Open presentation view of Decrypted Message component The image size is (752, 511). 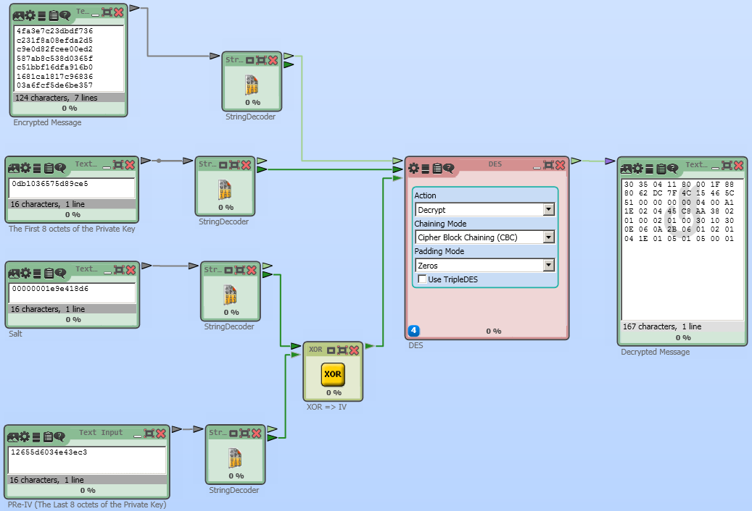(626, 169)
